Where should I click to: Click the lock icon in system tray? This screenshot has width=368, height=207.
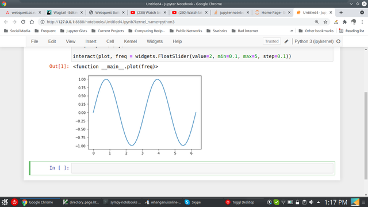(297, 202)
